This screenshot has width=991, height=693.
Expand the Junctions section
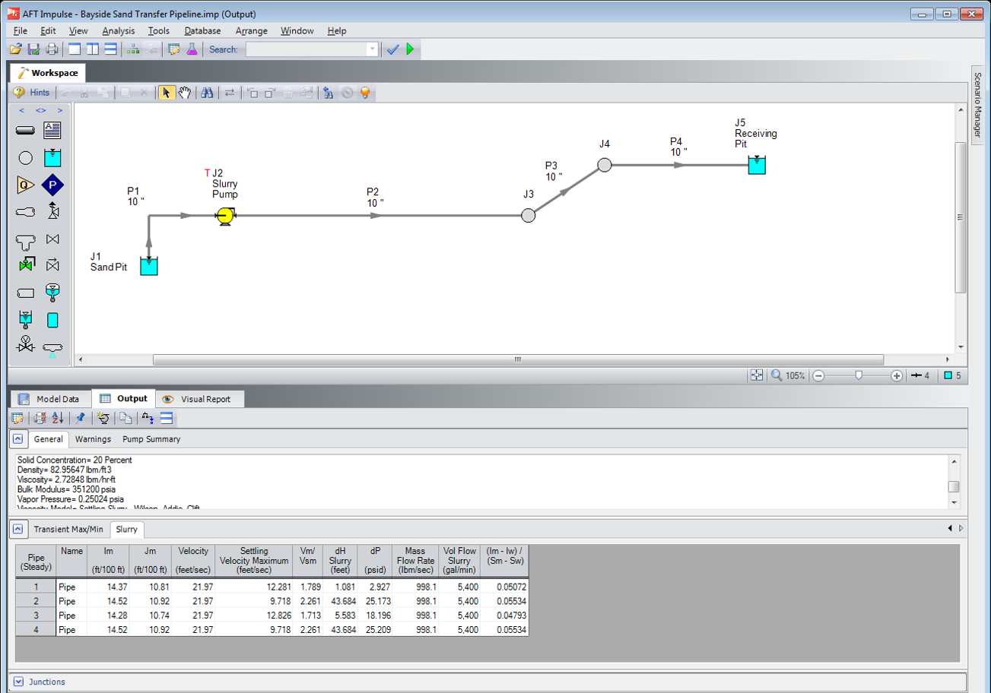18,682
